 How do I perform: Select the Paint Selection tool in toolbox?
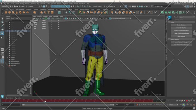[x=2, y=26]
